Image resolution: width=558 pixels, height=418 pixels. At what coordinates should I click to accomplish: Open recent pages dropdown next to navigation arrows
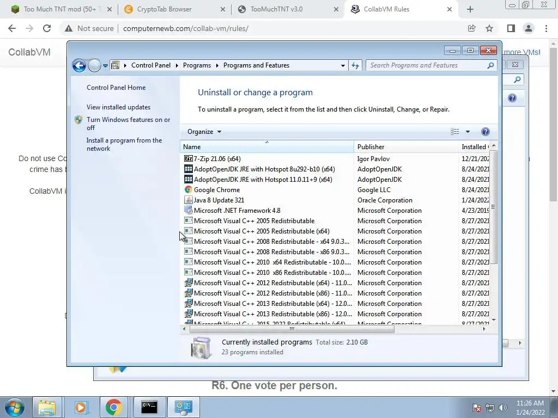tap(105, 66)
